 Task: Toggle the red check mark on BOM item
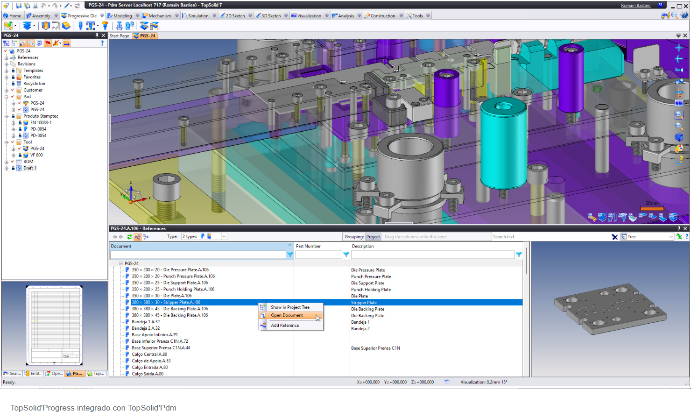[13, 162]
